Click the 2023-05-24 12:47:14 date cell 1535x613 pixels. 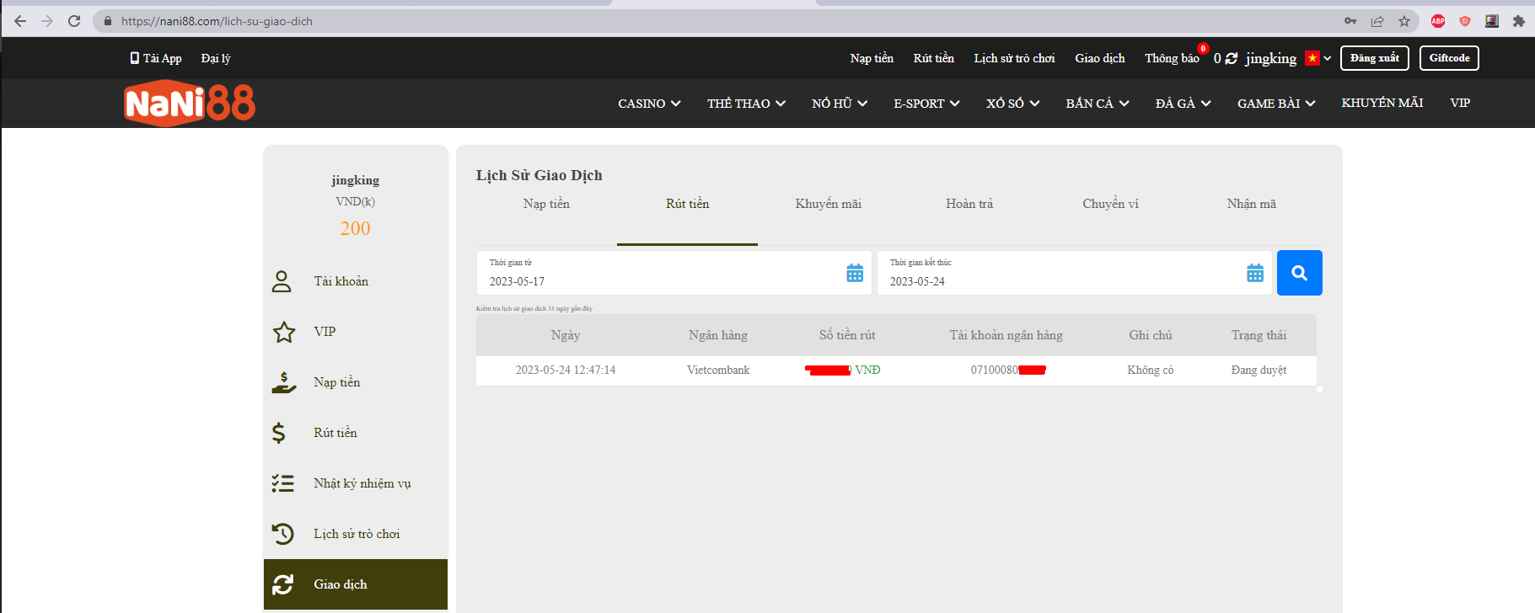click(566, 370)
